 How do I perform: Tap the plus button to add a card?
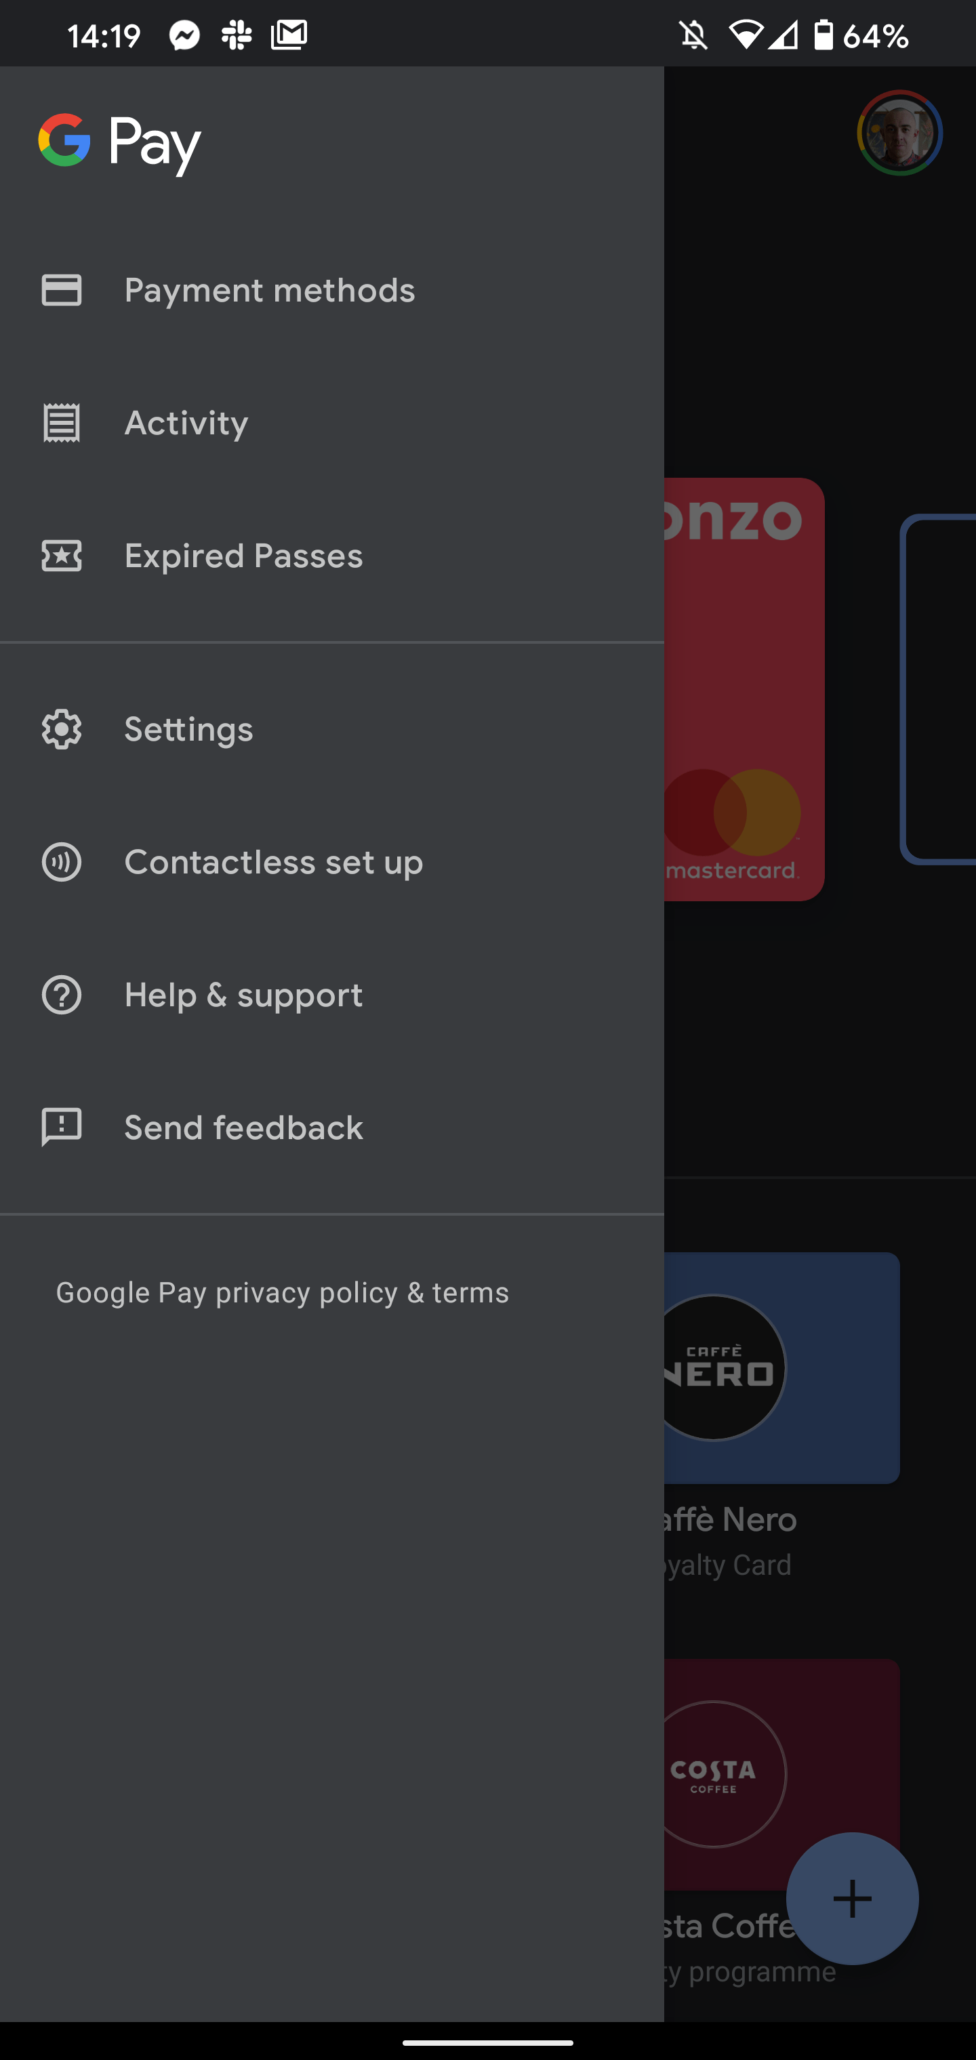click(852, 1897)
